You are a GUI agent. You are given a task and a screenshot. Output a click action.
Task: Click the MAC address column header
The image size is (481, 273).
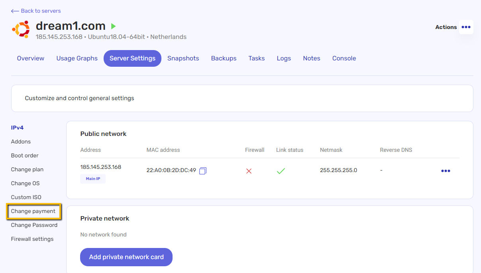coord(163,150)
